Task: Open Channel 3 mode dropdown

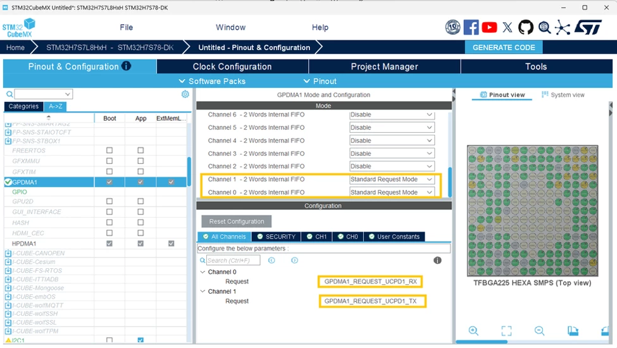Action: pyautogui.click(x=392, y=153)
